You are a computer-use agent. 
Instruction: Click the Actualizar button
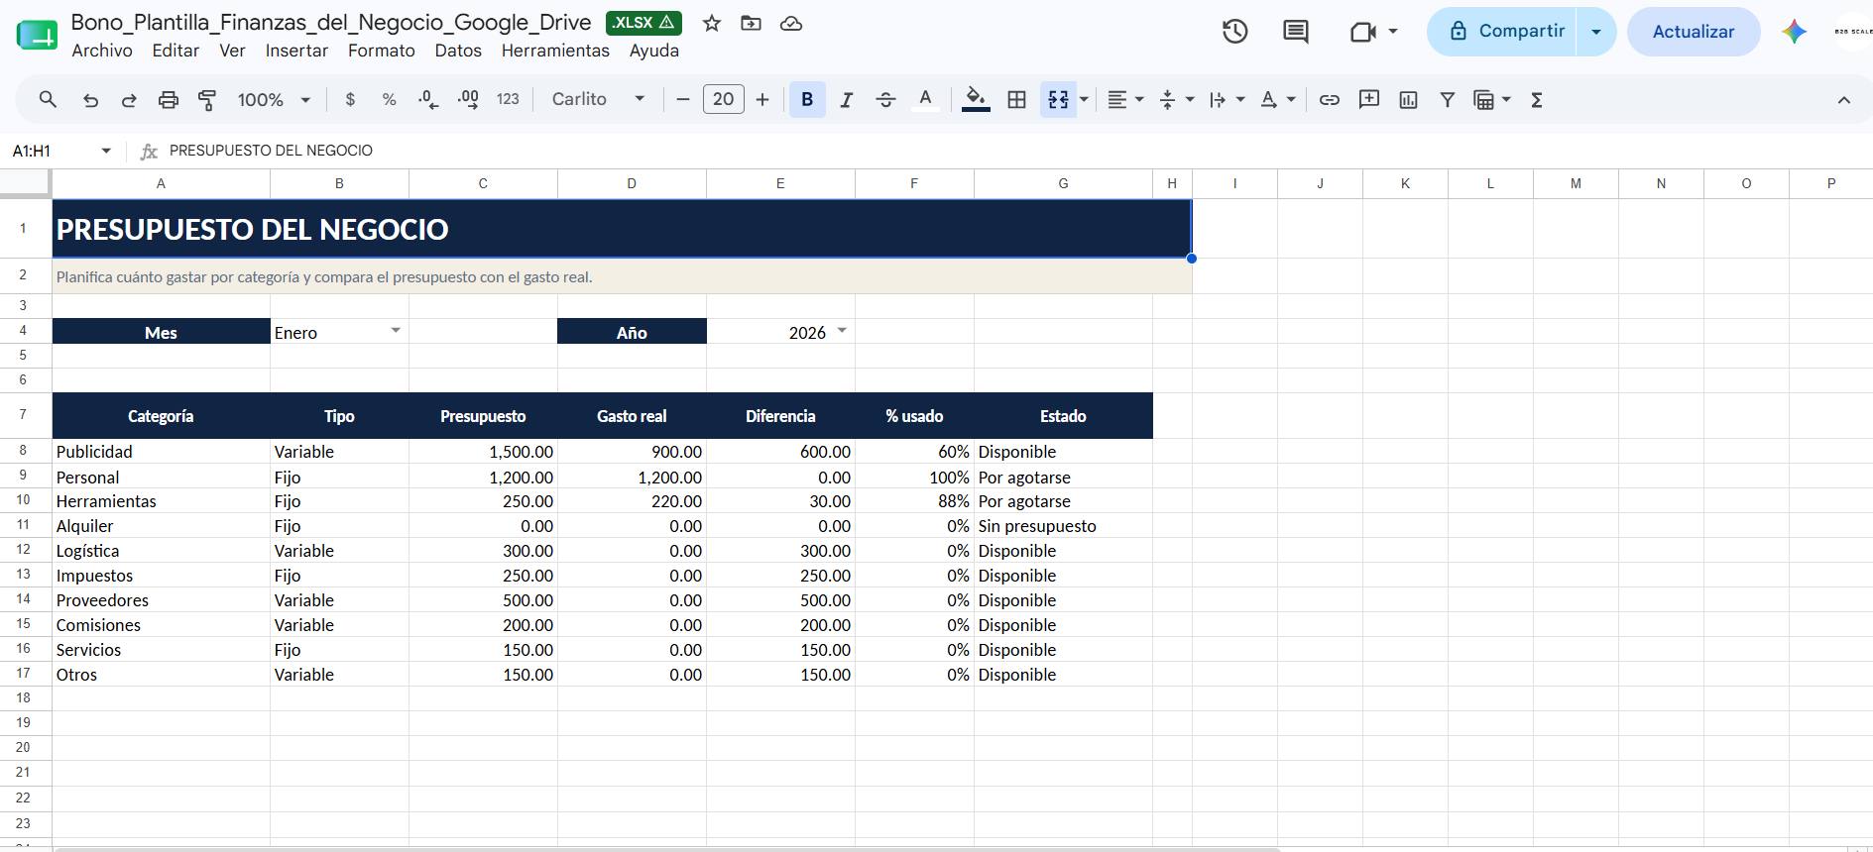point(1694,32)
